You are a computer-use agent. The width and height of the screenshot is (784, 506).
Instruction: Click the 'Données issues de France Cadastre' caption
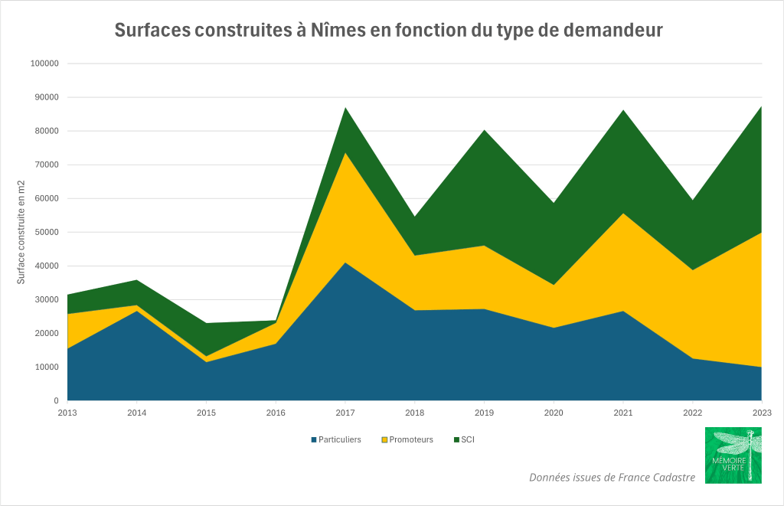[612, 477]
